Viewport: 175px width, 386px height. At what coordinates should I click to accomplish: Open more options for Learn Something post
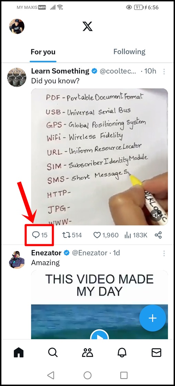click(164, 72)
